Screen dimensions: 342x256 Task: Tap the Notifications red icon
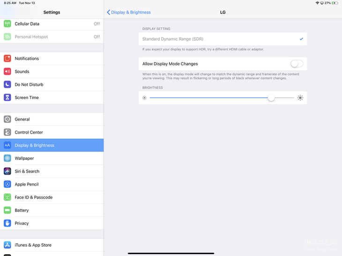pyautogui.click(x=7, y=58)
